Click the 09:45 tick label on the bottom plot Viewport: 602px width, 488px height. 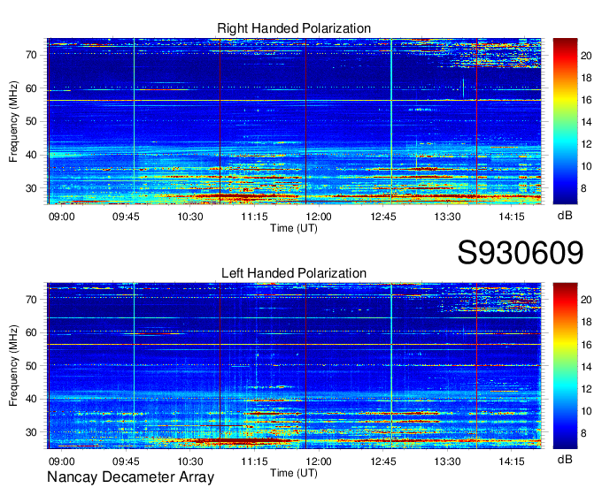pyautogui.click(x=126, y=461)
